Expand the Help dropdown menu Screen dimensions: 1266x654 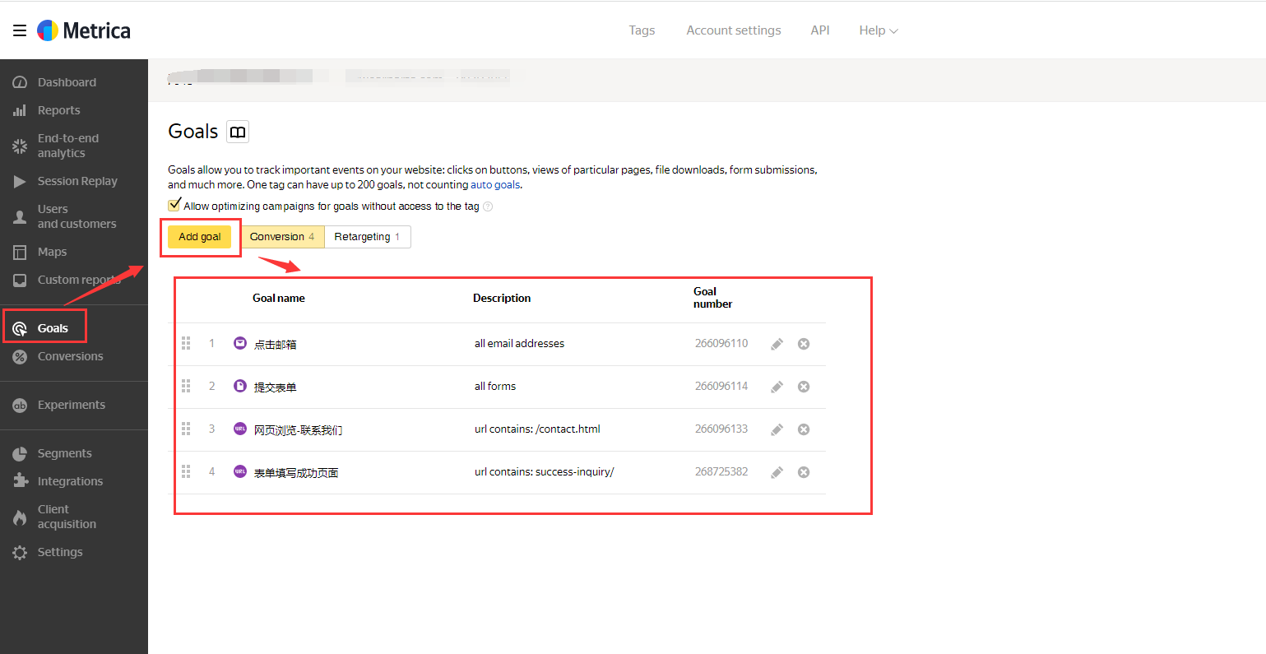pyautogui.click(x=878, y=30)
